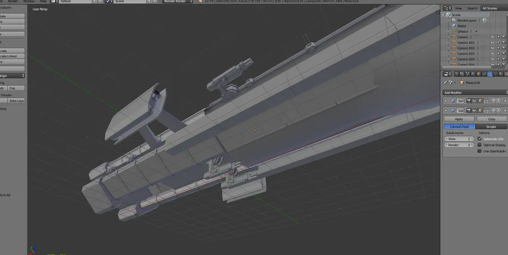Click the Blender logo icon in header

pos(200,1)
